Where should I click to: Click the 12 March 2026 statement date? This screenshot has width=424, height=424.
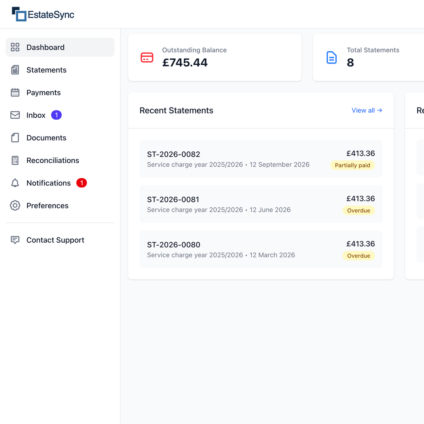pos(272,255)
